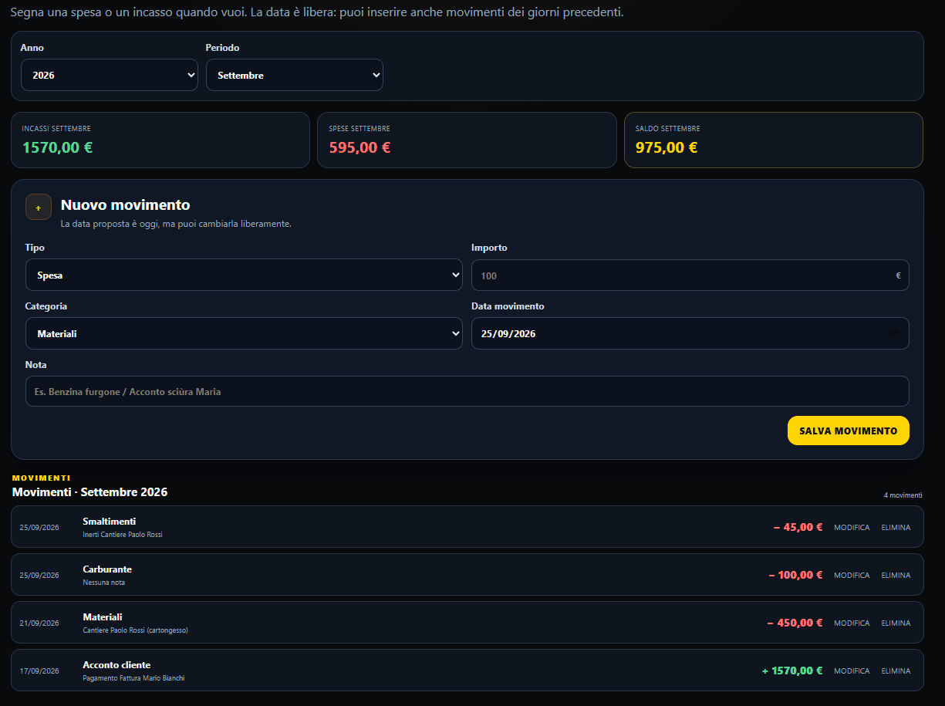The height and width of the screenshot is (706, 945).
Task: Select the + 1570,00 € amount for Acconto cliente
Action: (792, 671)
